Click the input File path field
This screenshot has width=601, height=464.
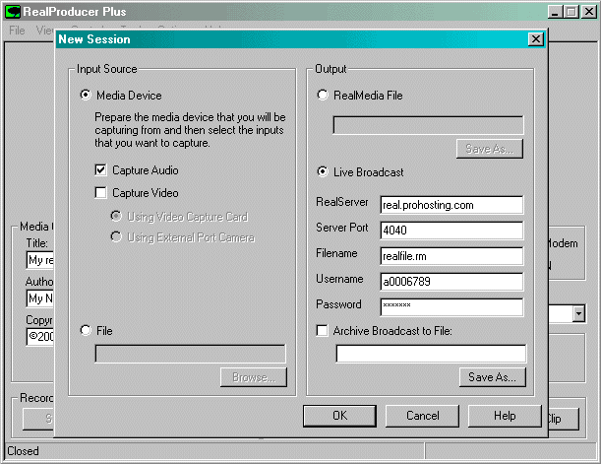point(190,354)
